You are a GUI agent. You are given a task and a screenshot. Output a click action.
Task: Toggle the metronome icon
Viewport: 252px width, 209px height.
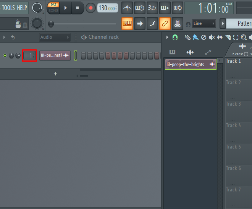[127, 8]
